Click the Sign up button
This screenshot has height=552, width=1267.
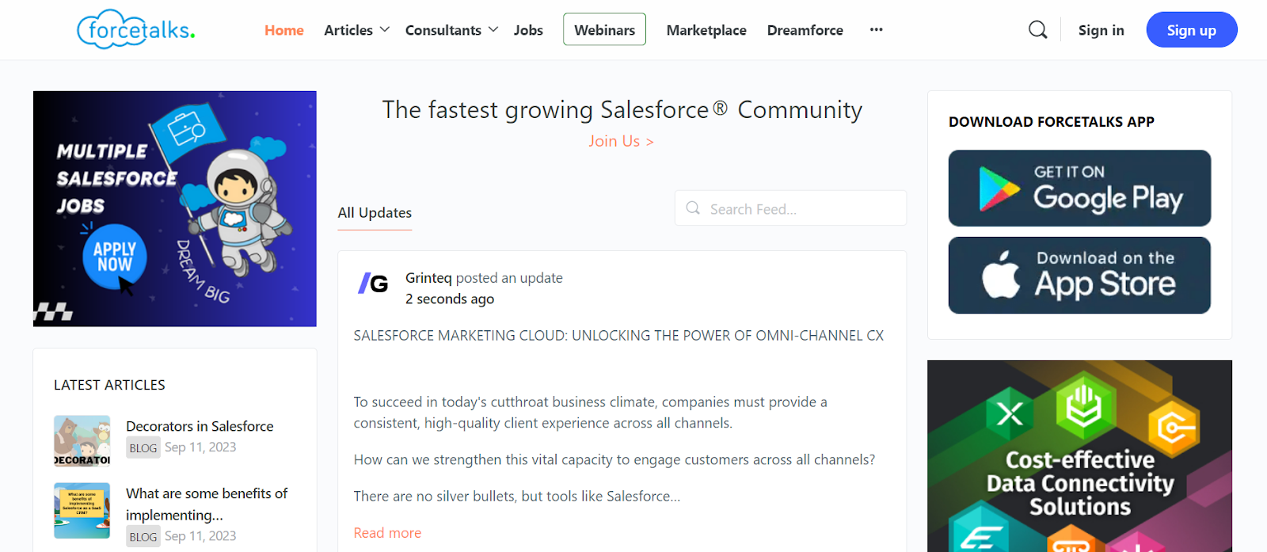[x=1192, y=29]
